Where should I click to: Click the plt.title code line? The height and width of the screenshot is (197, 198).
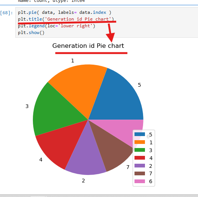(x=66, y=19)
